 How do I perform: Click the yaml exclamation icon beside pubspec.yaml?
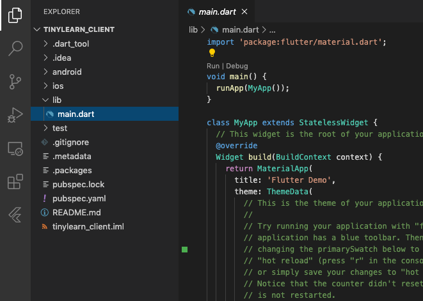coord(45,198)
